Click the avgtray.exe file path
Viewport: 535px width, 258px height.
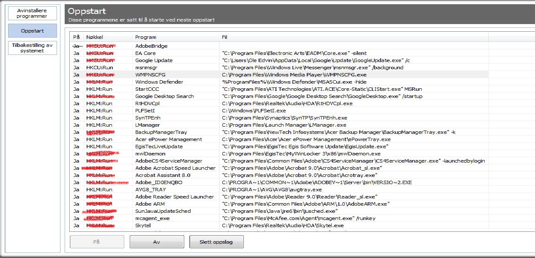coord(272,190)
